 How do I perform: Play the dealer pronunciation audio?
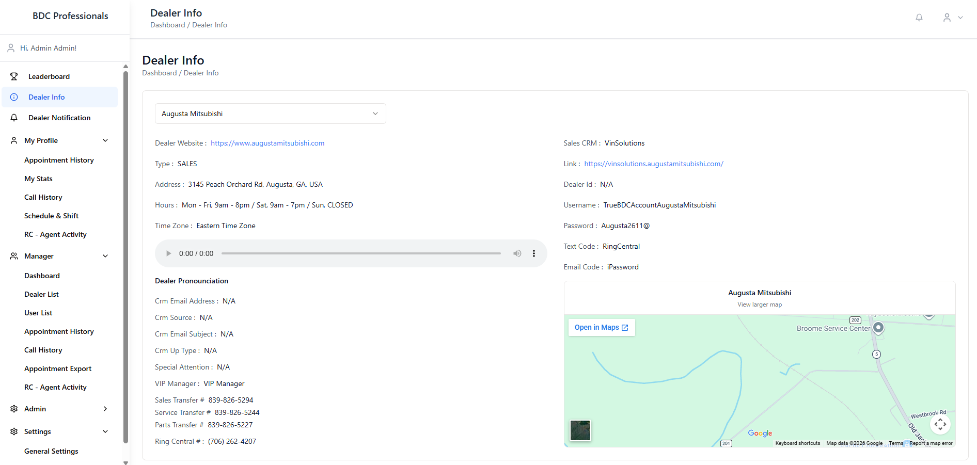pos(168,253)
